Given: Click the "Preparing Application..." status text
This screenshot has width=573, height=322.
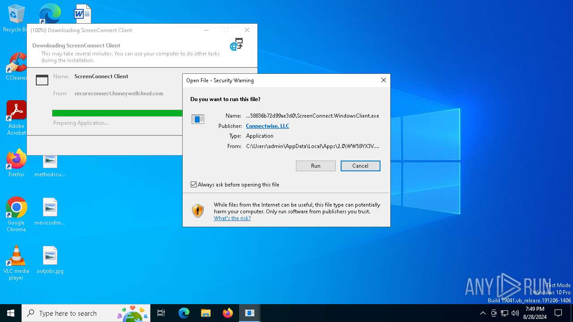Looking at the screenshot, I should click(x=81, y=123).
